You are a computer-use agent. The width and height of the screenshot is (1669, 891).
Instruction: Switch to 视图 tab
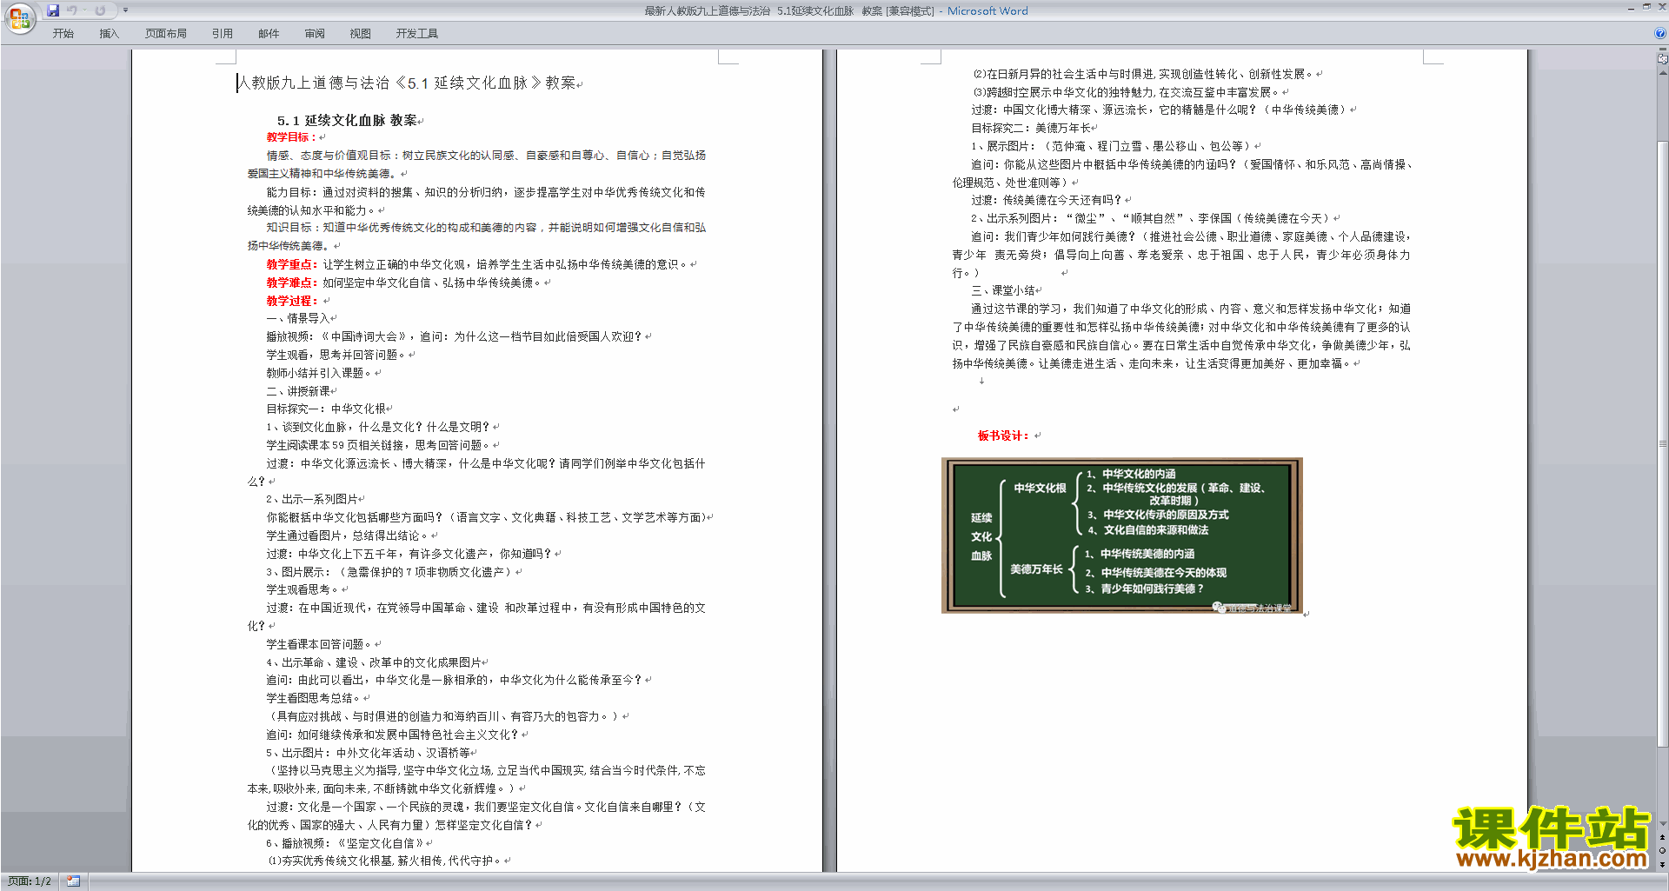point(360,34)
